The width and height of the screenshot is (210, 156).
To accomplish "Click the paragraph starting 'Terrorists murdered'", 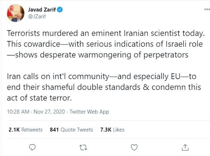I will pos(106,44).
